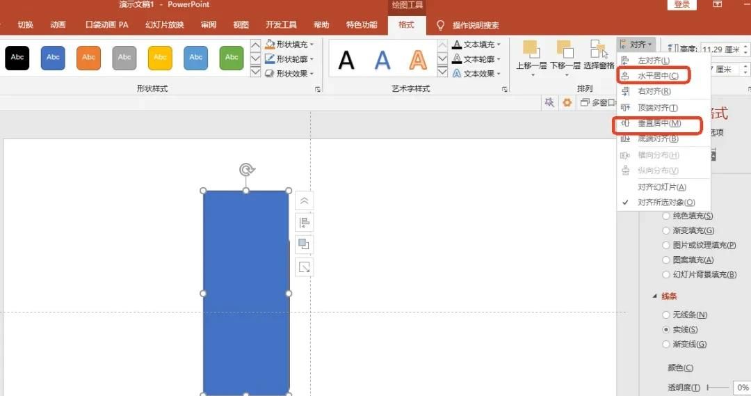Apply the blue Abc shape style
This screenshot has width=751, height=396.
53,58
